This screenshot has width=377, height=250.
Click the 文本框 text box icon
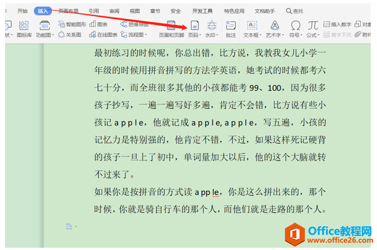pos(252,25)
